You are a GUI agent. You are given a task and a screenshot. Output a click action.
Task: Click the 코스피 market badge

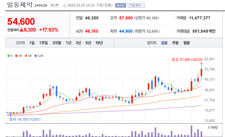click(55, 5)
